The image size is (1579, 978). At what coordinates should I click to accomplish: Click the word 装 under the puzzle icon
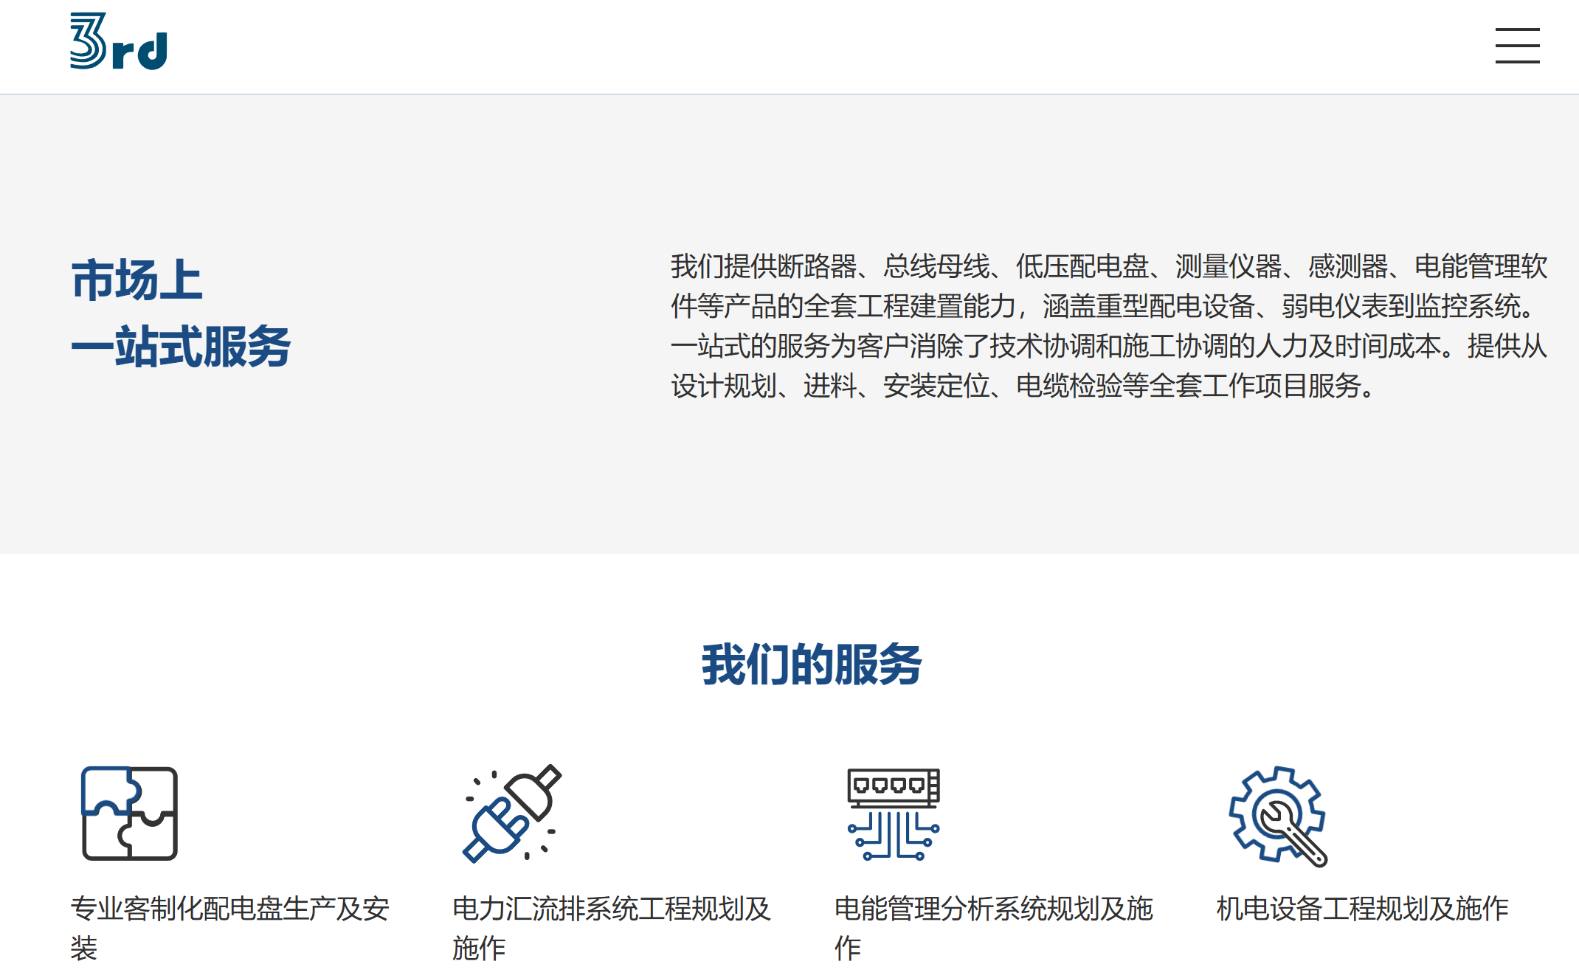pos(84,948)
